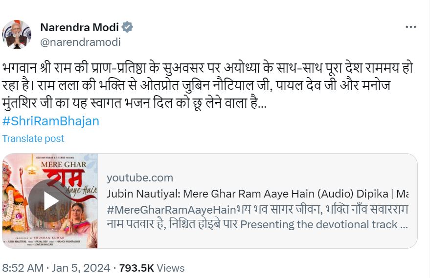The height and width of the screenshot is (278, 430).
Task: Click the #MereGharRamAayeHain hashtag in the card description
Action: (171, 210)
